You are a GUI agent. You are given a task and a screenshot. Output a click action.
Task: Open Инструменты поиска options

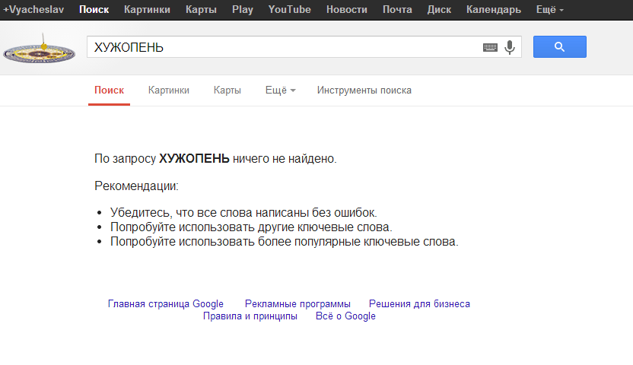click(x=364, y=90)
